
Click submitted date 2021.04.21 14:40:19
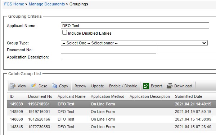click(x=193, y=104)
